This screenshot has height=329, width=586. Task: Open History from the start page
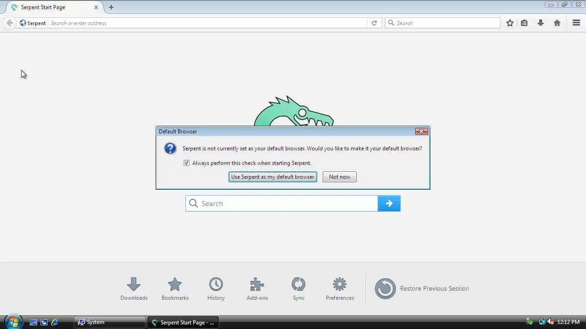pyautogui.click(x=216, y=289)
